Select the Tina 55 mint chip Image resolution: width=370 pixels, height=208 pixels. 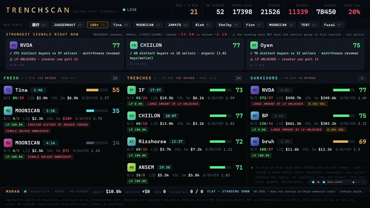pos(121,25)
